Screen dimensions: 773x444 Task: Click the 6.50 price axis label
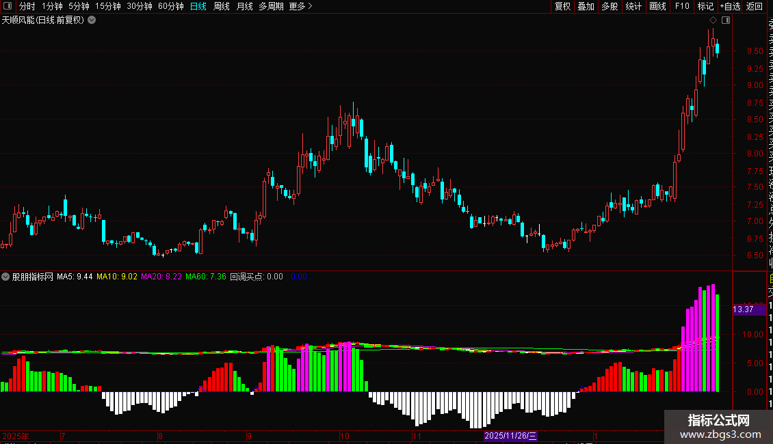click(x=755, y=255)
